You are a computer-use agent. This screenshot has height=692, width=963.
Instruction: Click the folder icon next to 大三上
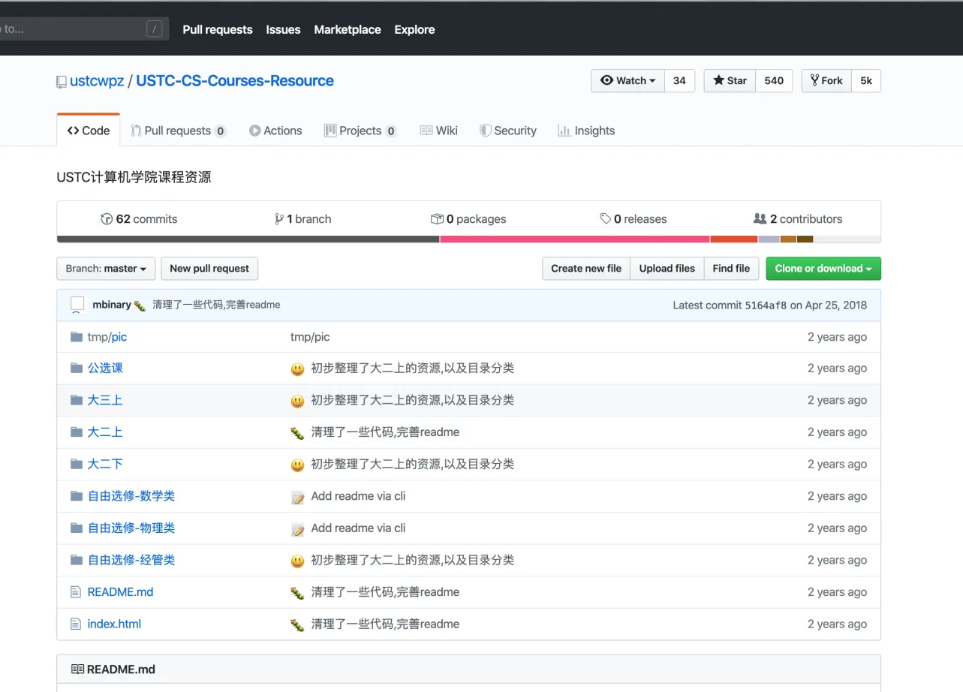pos(76,400)
